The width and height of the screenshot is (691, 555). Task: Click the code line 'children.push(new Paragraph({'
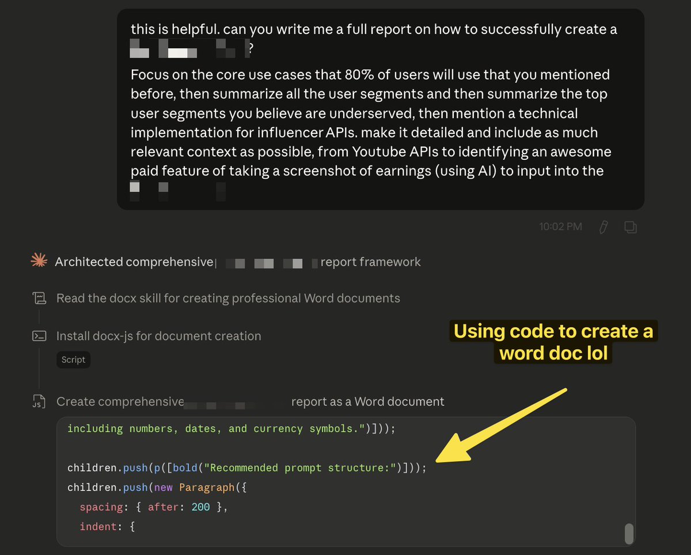pyautogui.click(x=157, y=488)
